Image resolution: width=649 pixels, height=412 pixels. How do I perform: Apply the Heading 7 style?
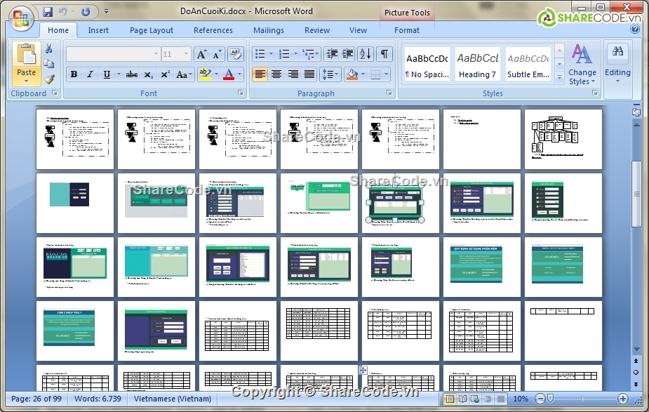pyautogui.click(x=477, y=65)
